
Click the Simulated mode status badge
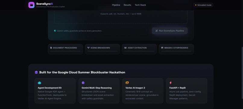[203, 5]
